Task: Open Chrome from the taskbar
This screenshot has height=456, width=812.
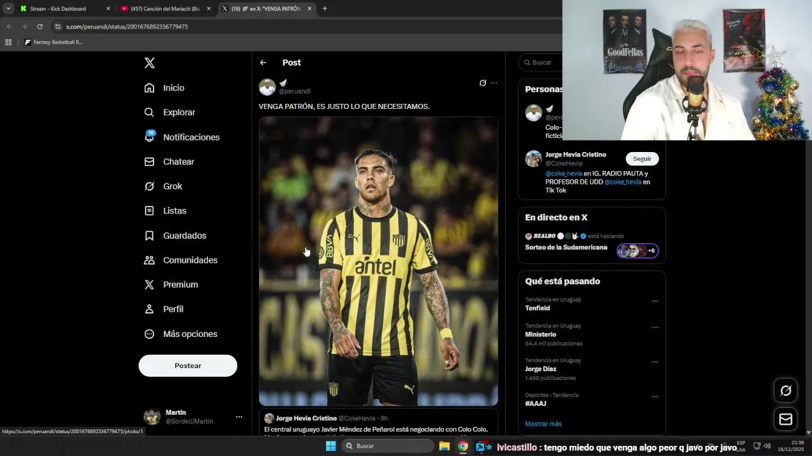Action: click(x=463, y=446)
